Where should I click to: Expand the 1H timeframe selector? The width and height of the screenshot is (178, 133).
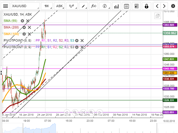point(47,6)
